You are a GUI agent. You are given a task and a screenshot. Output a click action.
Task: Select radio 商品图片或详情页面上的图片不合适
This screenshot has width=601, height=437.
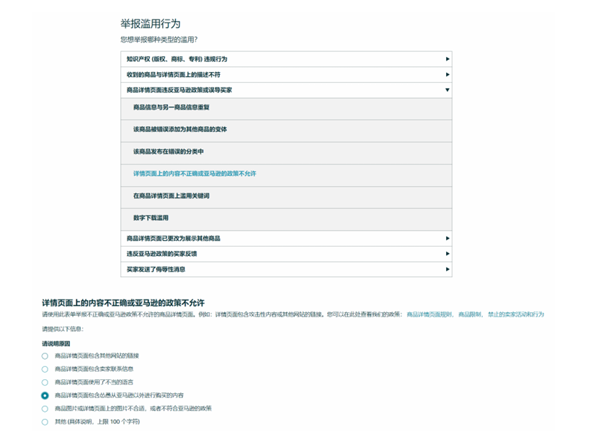(x=45, y=409)
